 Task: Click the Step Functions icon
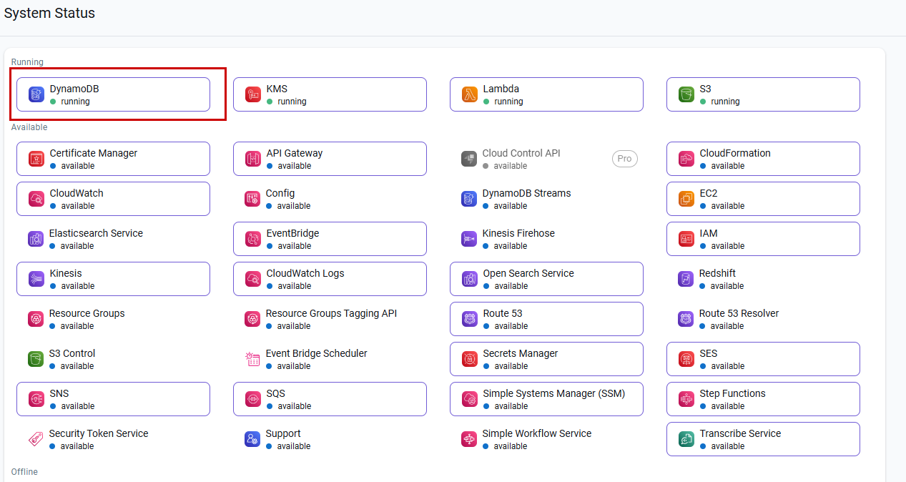pyautogui.click(x=686, y=399)
